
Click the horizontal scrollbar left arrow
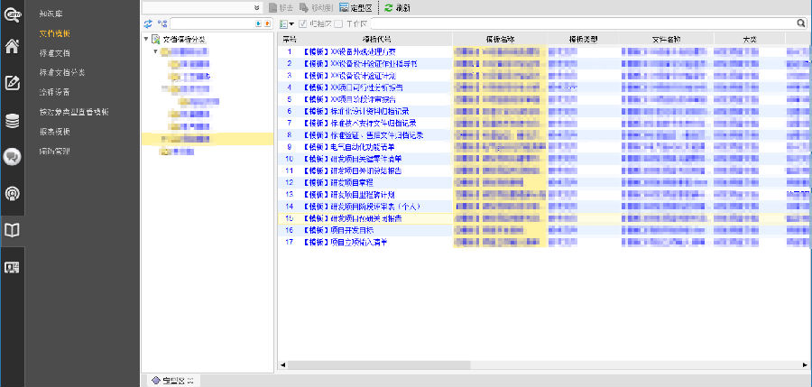click(x=281, y=364)
